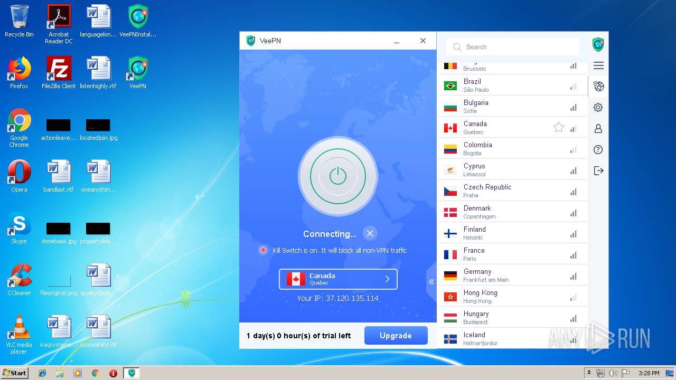Open the Windows Start menu
This screenshot has width=676, height=380.
click(x=14, y=373)
